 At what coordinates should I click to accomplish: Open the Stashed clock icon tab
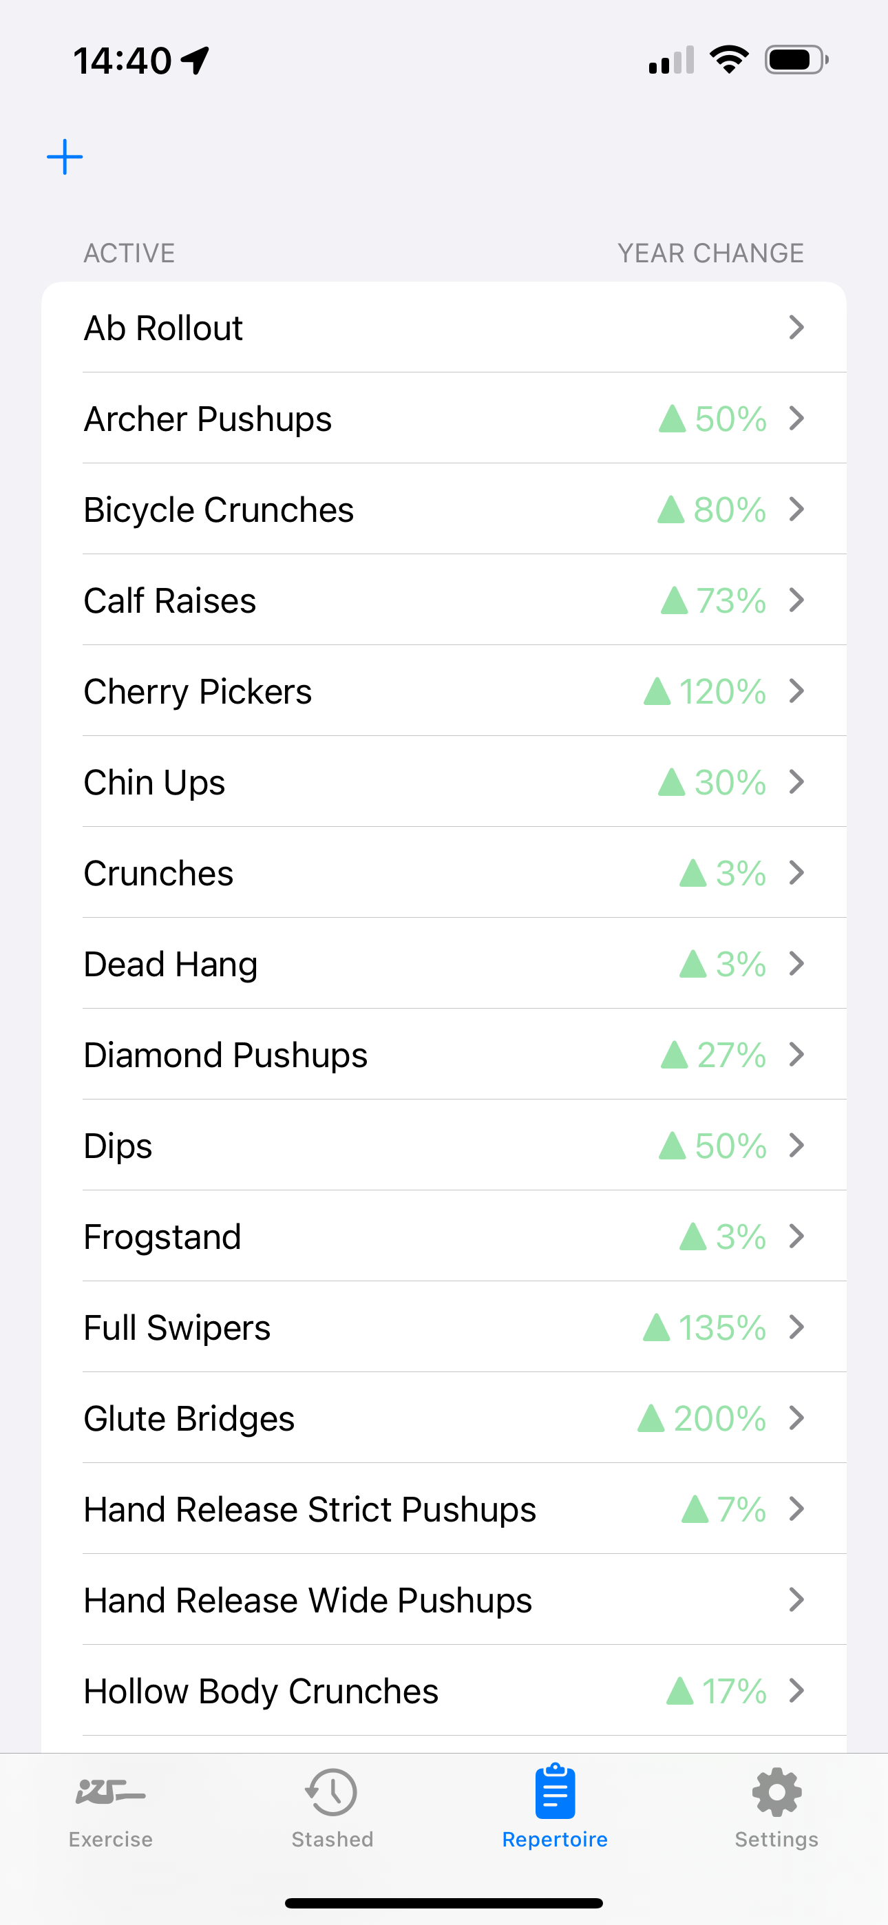(x=332, y=1793)
